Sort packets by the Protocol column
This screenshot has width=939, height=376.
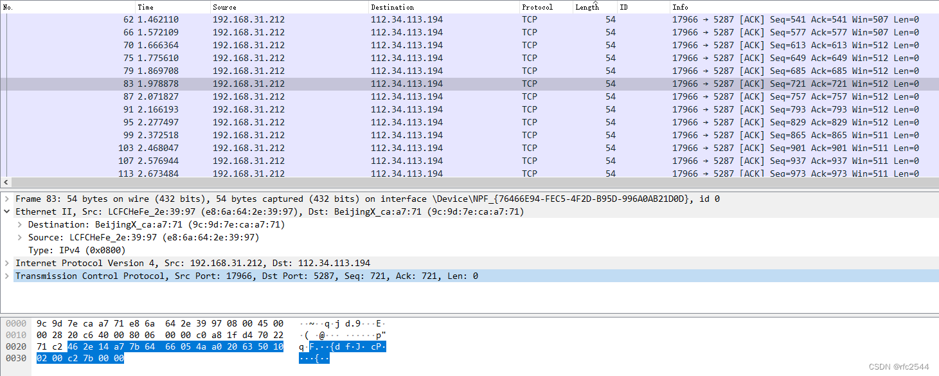[537, 7]
